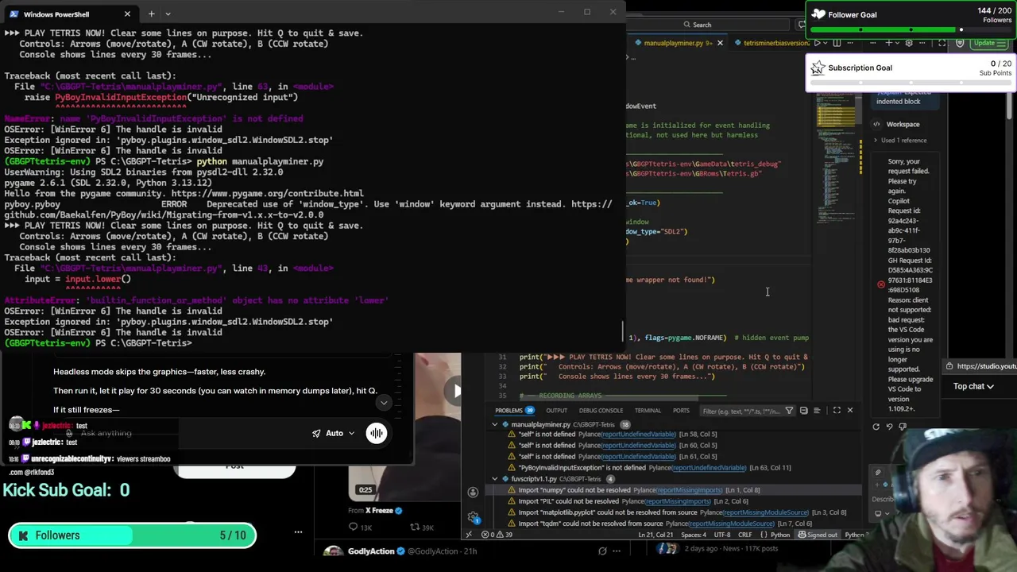Change line endings via CRLF
This screenshot has width=1017, height=572.
744,535
